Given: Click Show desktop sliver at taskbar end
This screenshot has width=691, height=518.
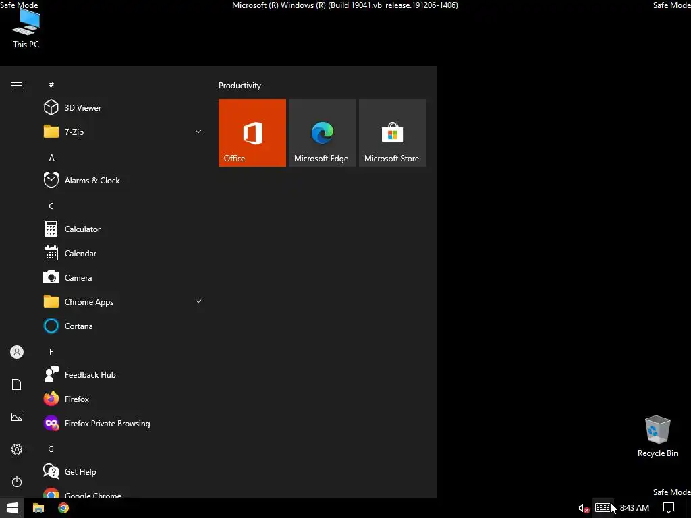Looking at the screenshot, I should [689, 508].
